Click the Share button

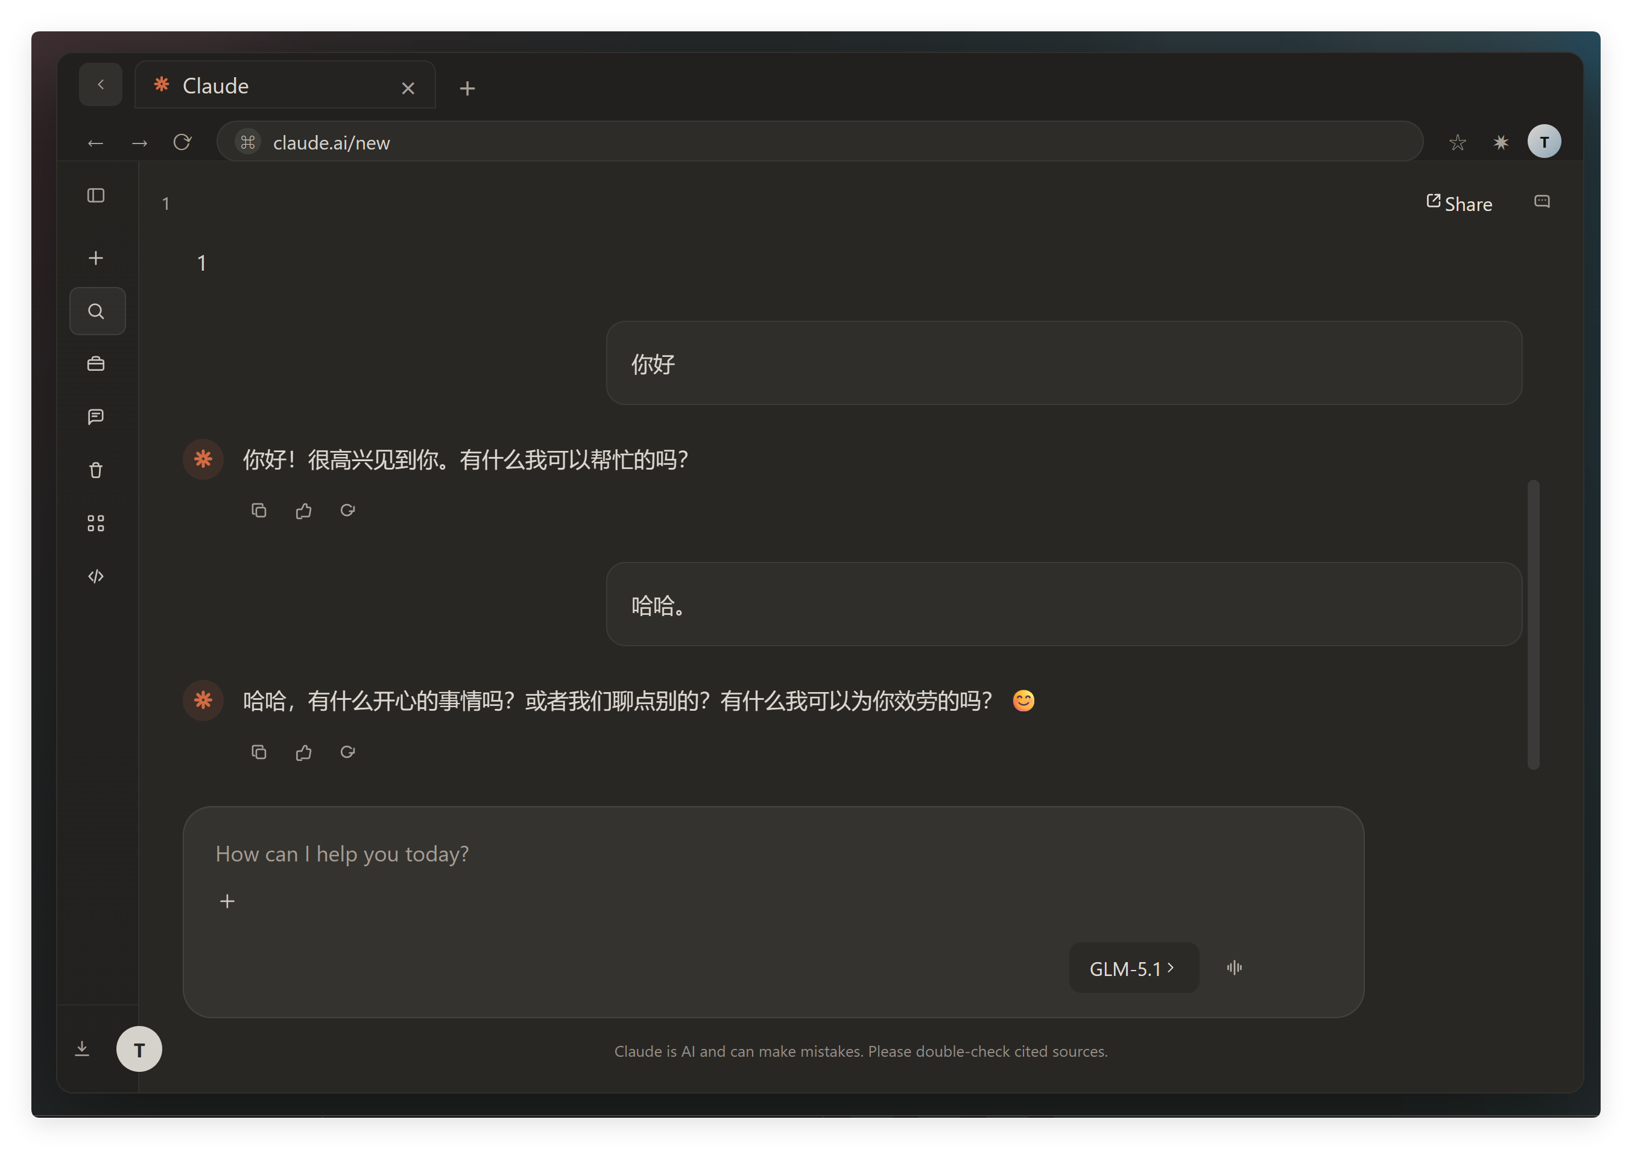pyautogui.click(x=1460, y=203)
